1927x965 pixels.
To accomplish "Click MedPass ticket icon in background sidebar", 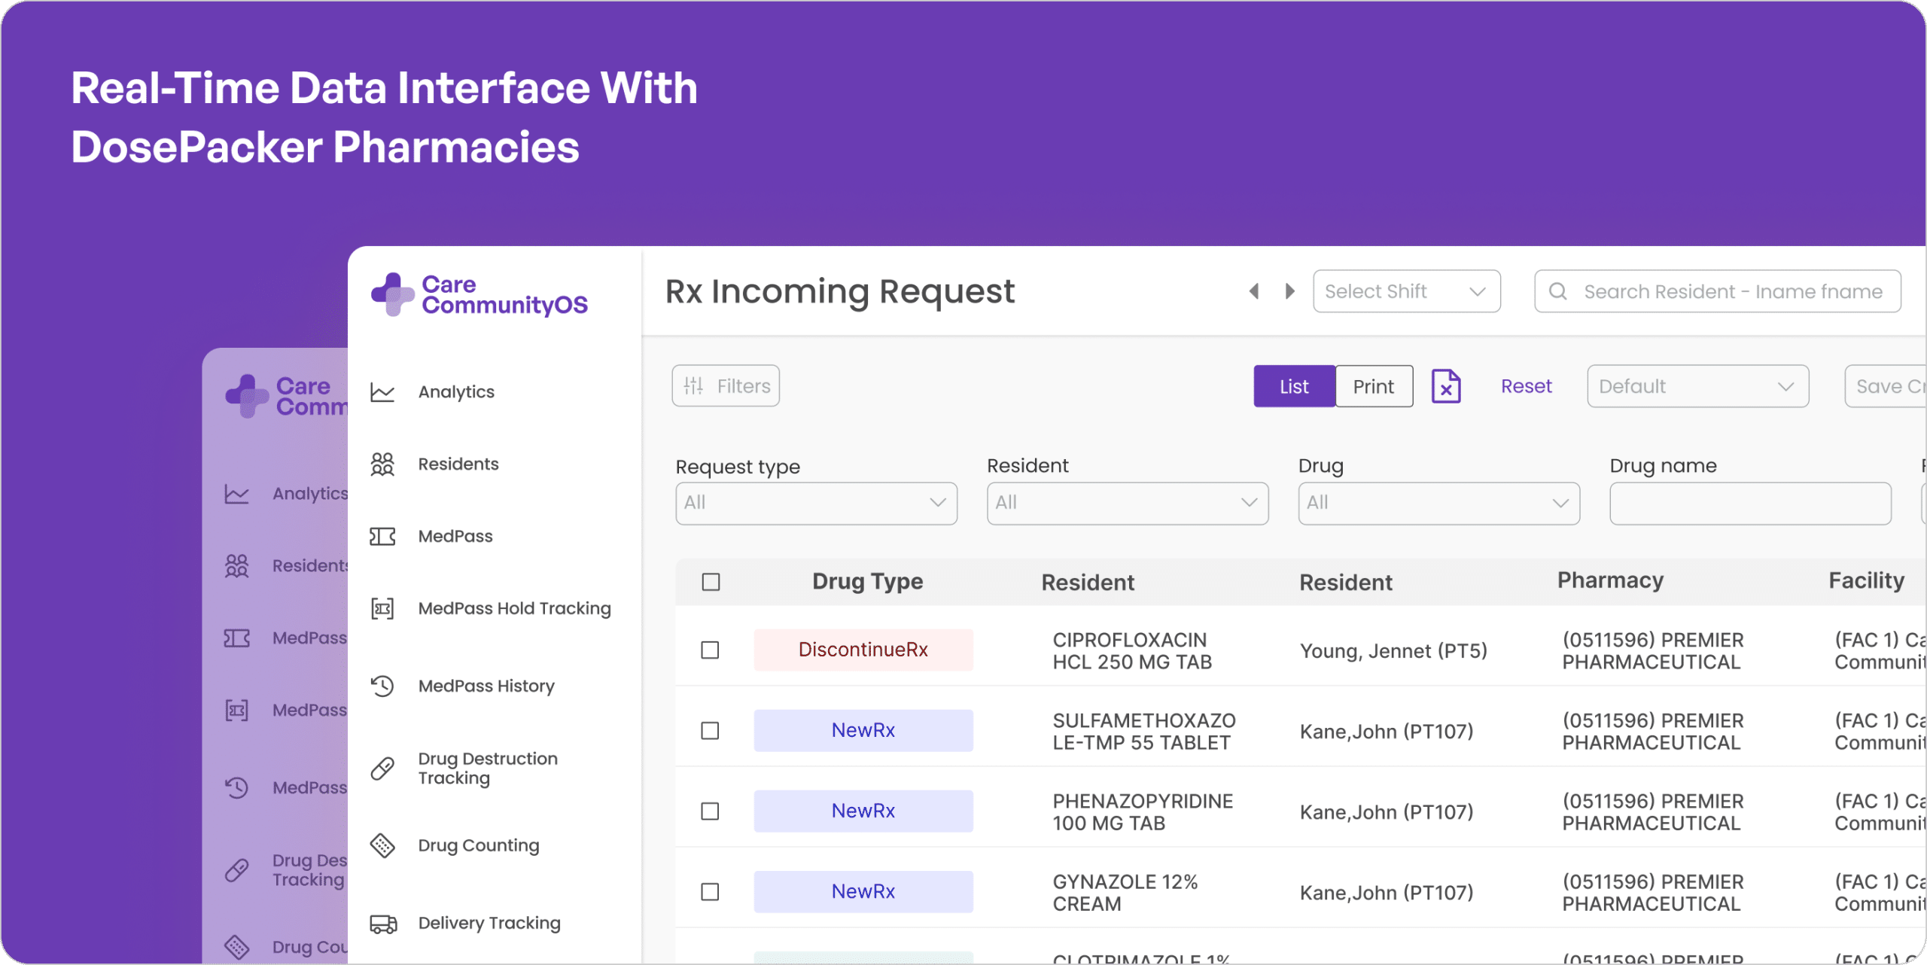I will pos(236,638).
